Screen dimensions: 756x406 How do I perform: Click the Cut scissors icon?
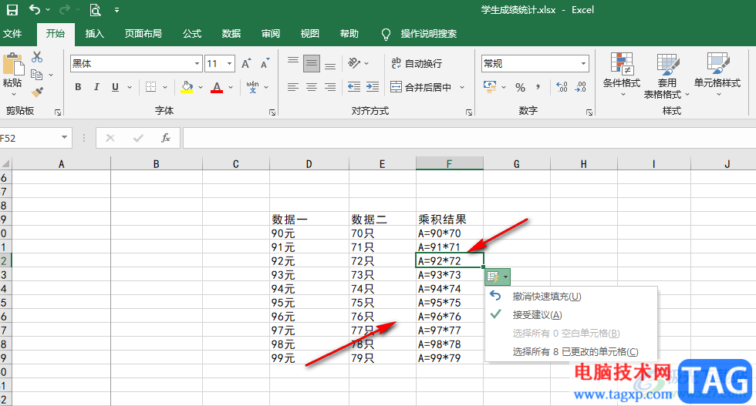point(37,57)
